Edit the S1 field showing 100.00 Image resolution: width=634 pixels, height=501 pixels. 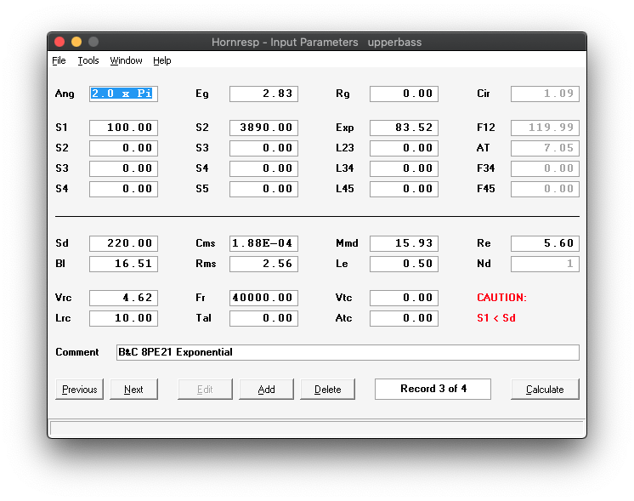(x=124, y=128)
